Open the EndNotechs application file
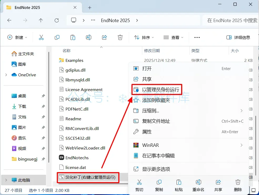Image resolution: width=259 pixels, height=195 pixels. [74, 158]
